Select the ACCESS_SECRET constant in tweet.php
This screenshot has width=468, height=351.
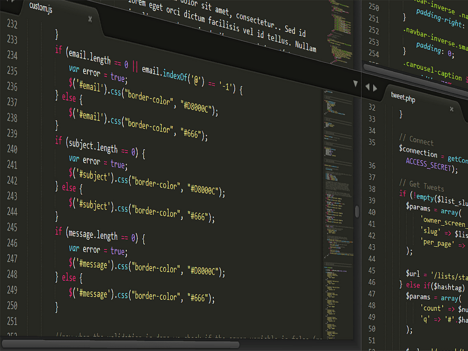429,163
